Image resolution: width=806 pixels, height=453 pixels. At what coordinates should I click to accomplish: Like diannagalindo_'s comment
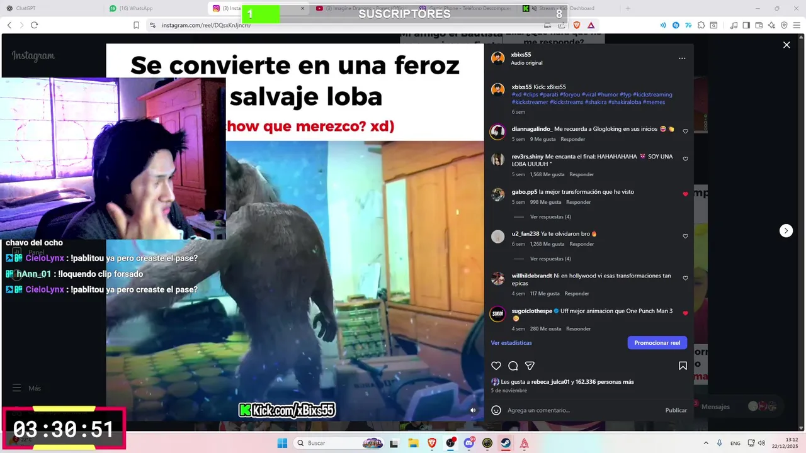pyautogui.click(x=686, y=131)
